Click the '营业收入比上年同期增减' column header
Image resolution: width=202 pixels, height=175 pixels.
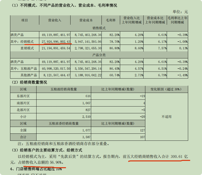pyautogui.click(x=131, y=20)
